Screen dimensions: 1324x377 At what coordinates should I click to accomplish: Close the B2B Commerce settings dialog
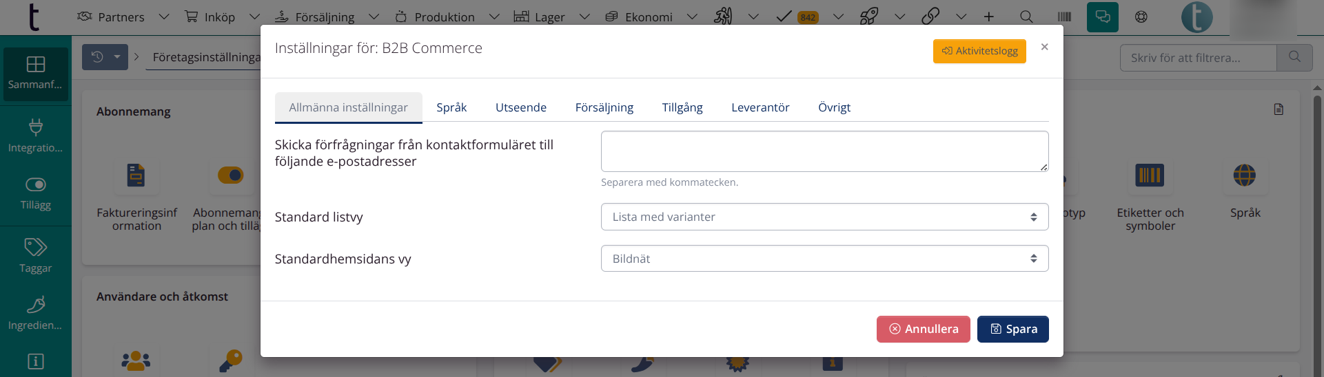click(1045, 47)
